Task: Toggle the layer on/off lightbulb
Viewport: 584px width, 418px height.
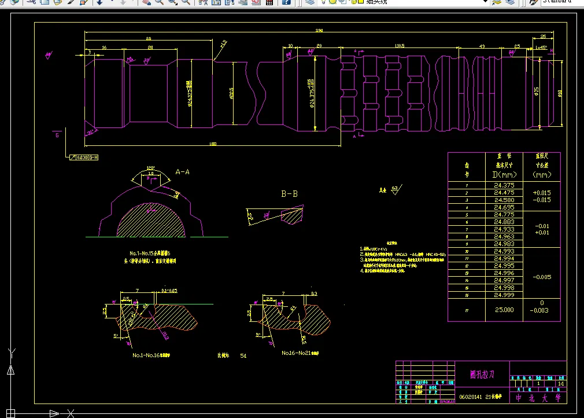Action: point(323,2)
